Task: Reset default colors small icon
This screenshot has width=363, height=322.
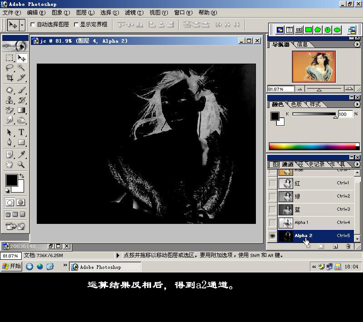Action: [x=7, y=190]
